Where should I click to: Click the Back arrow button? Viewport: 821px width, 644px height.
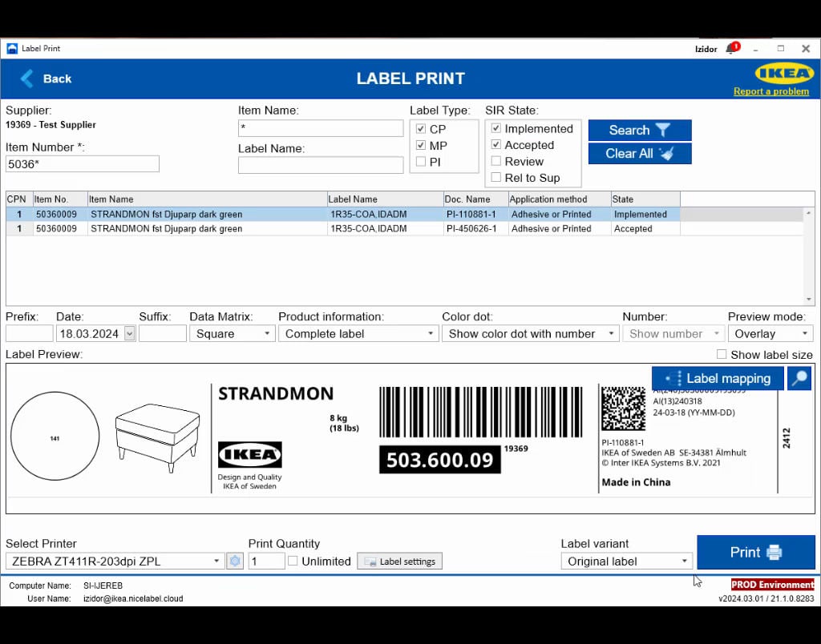tap(46, 78)
